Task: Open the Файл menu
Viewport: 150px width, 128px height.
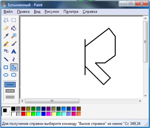Action: point(8,12)
